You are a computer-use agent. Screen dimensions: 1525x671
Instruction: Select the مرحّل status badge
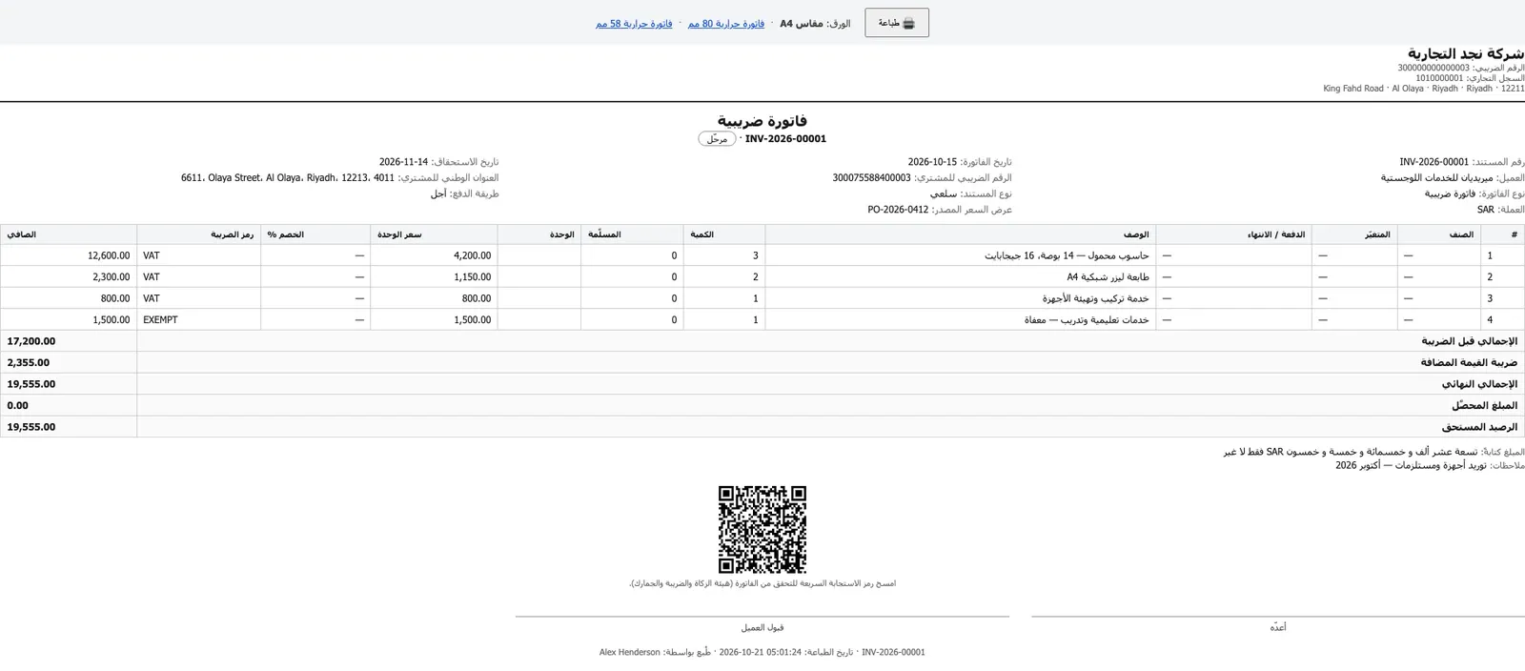point(717,139)
